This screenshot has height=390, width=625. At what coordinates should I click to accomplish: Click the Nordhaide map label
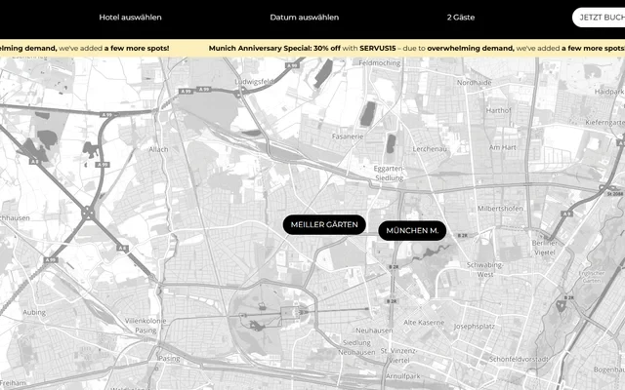click(x=474, y=83)
